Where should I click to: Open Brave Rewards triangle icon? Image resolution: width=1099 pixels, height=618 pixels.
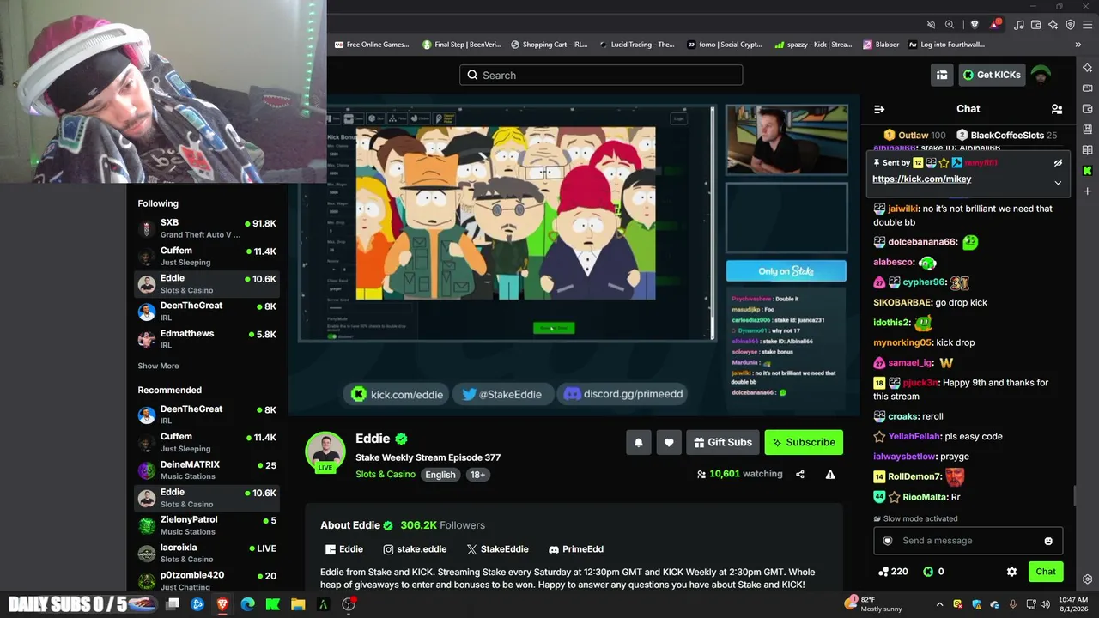(x=994, y=25)
